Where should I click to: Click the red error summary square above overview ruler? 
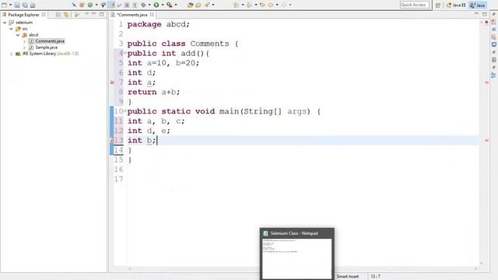[x=486, y=23]
